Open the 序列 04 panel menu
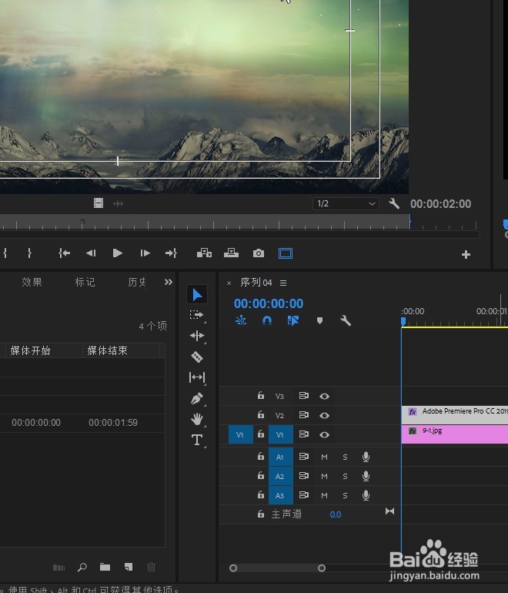The height and width of the screenshot is (593, 508). (283, 283)
